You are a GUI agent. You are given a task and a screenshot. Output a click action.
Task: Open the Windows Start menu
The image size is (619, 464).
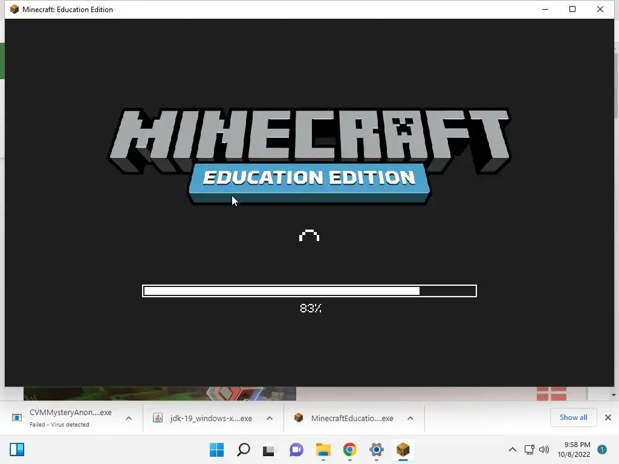point(216,449)
